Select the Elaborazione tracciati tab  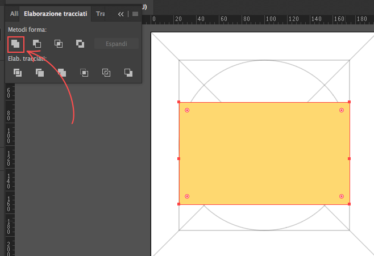tap(55, 14)
